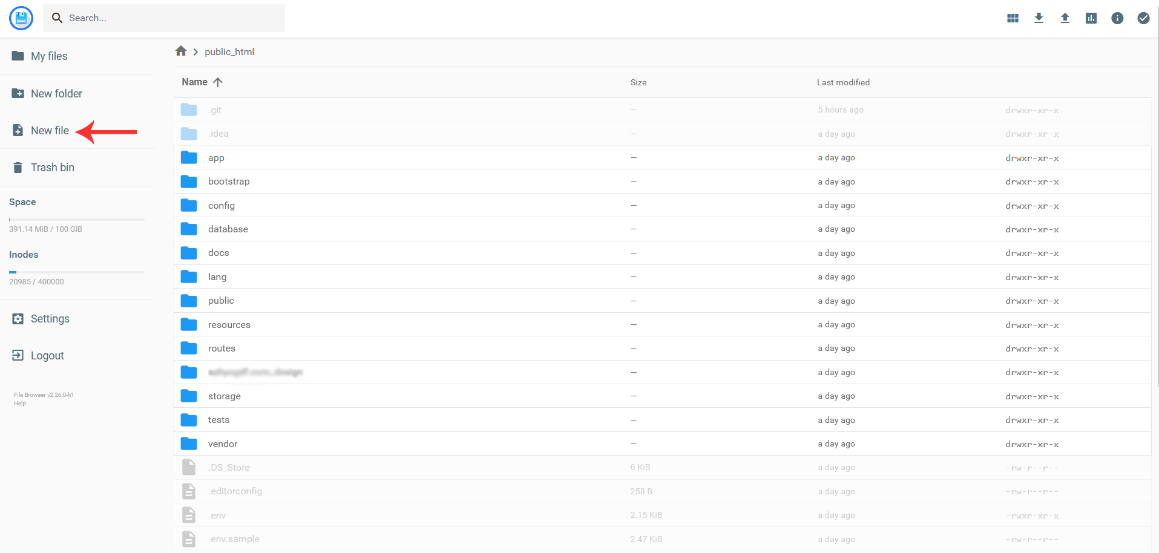Click the File Browser logo icon
Screen dimensions: 1159x553
tap(21, 18)
